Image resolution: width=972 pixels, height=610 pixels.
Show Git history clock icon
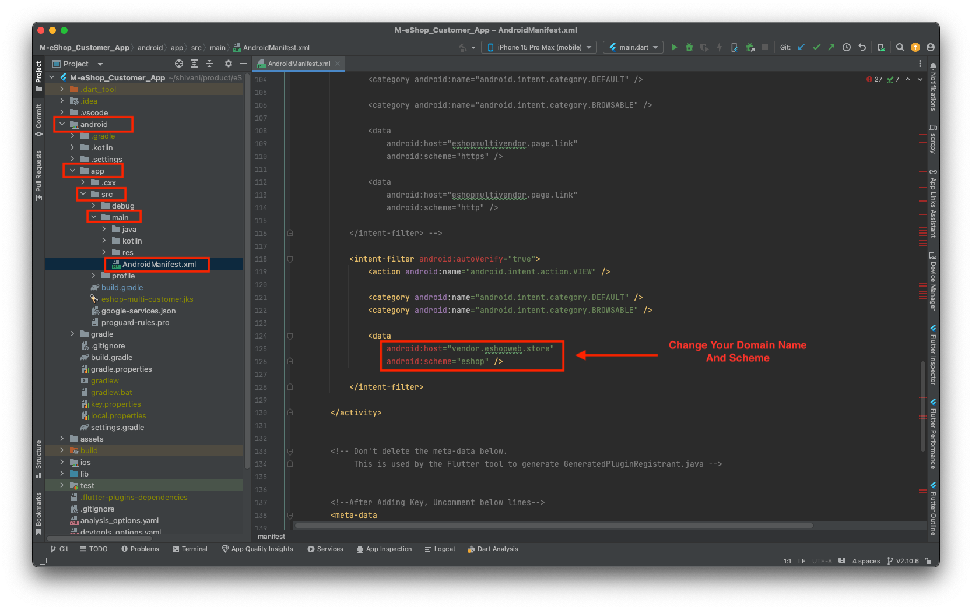(847, 47)
